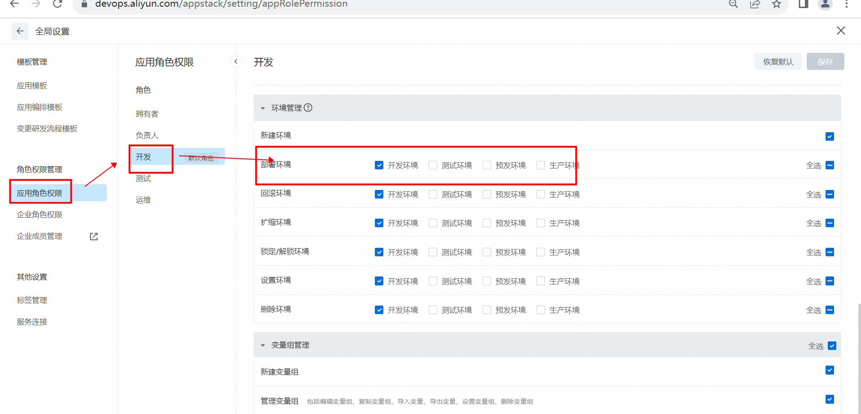This screenshot has width=861, height=414.
Task: Check 预发环境 for 部署环境
Action: pyautogui.click(x=487, y=165)
